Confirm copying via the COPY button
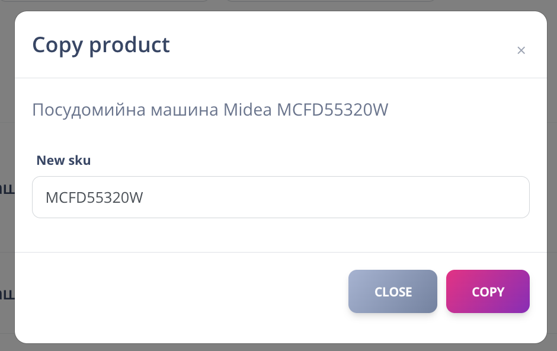The width and height of the screenshot is (557, 351). point(488,291)
